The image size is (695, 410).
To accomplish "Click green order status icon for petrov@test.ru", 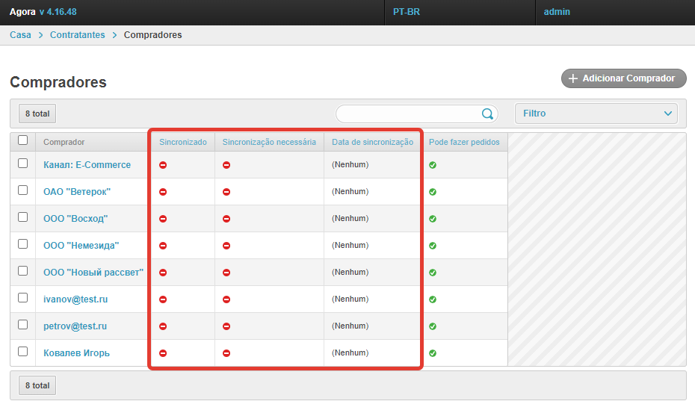I will tap(433, 326).
